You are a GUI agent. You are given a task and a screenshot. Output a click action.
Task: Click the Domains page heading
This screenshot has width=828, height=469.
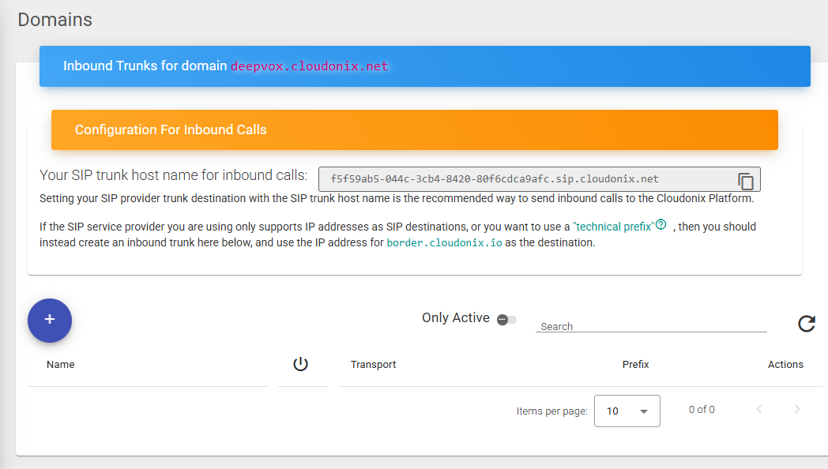point(55,20)
